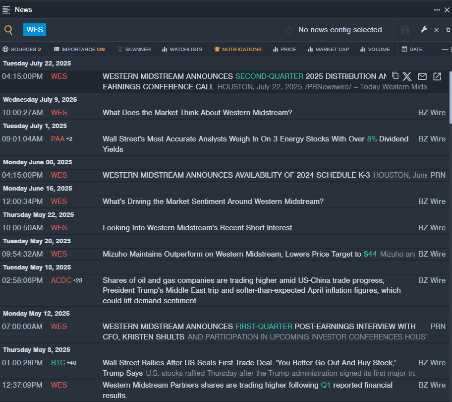Open the Sources filter dropdown
This screenshot has height=402, width=452.
[x=22, y=49]
